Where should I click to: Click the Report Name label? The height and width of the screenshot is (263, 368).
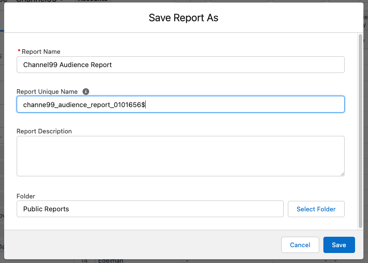(41, 52)
